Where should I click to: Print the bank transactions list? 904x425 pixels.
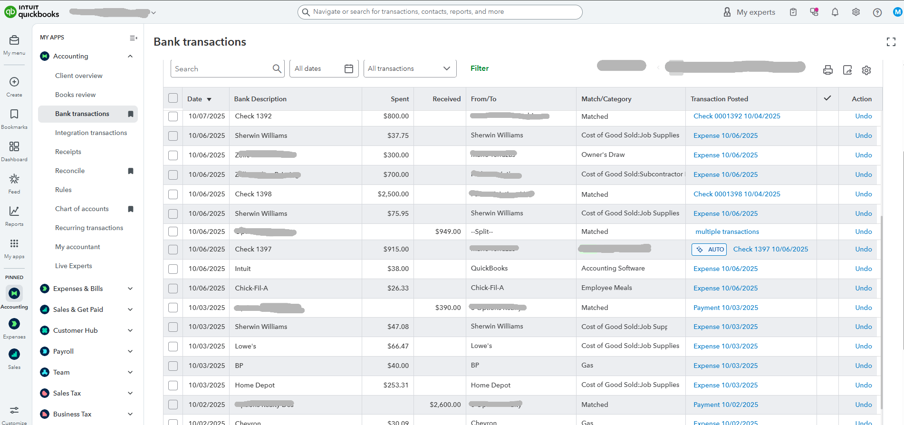(828, 70)
